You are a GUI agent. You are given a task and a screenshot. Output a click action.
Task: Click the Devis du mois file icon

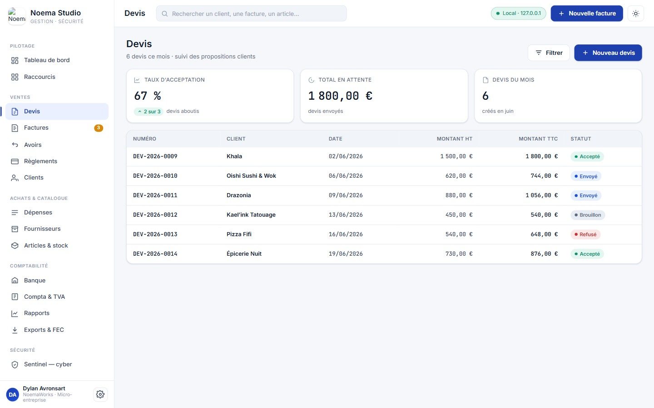pos(486,80)
